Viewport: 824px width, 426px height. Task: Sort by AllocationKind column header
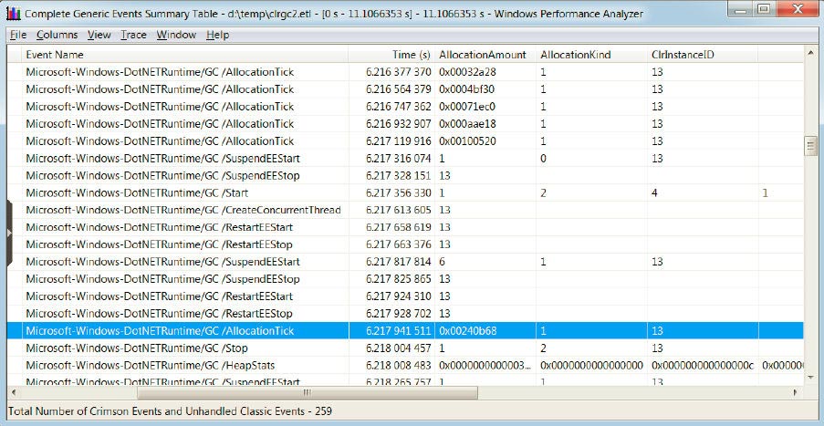(x=592, y=55)
